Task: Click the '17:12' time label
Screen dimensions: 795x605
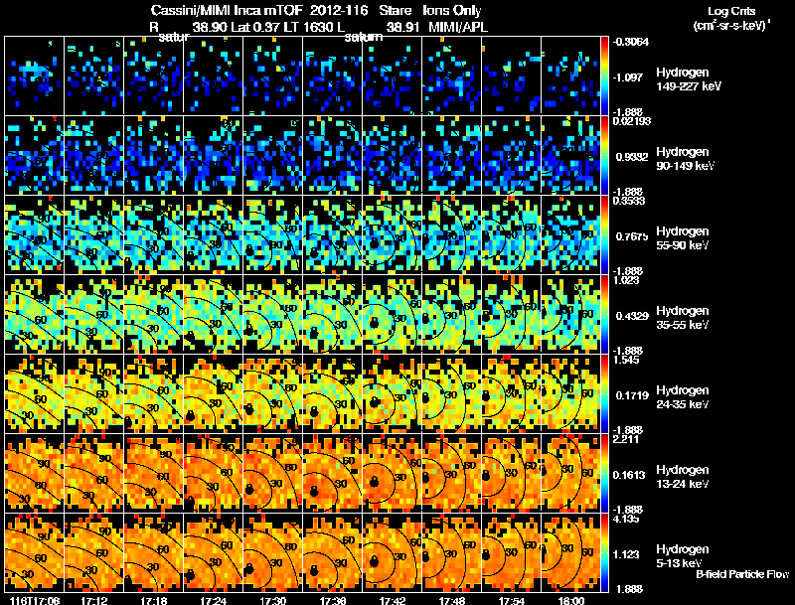Action: click(94, 600)
